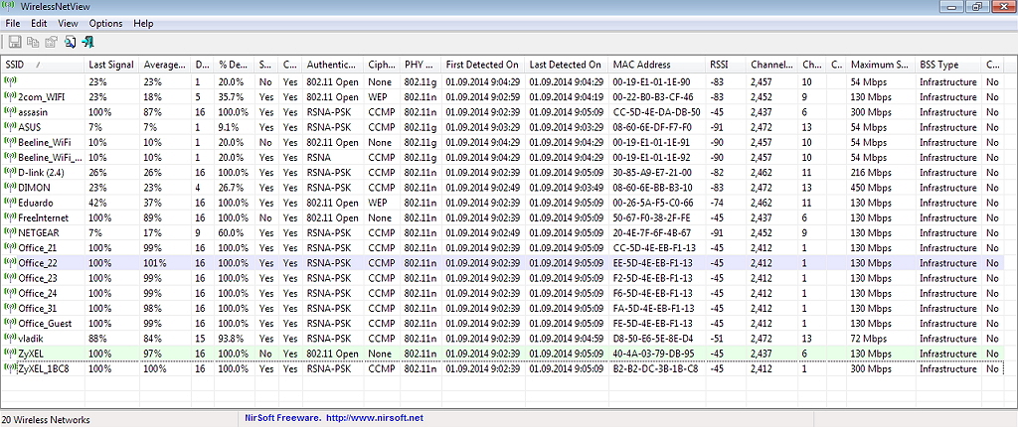Screen dimensions: 1018x427
Task: Open the Options menu
Action: pyautogui.click(x=105, y=23)
